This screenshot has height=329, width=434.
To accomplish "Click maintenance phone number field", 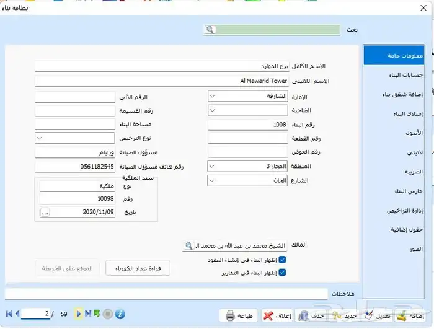I will (x=75, y=167).
